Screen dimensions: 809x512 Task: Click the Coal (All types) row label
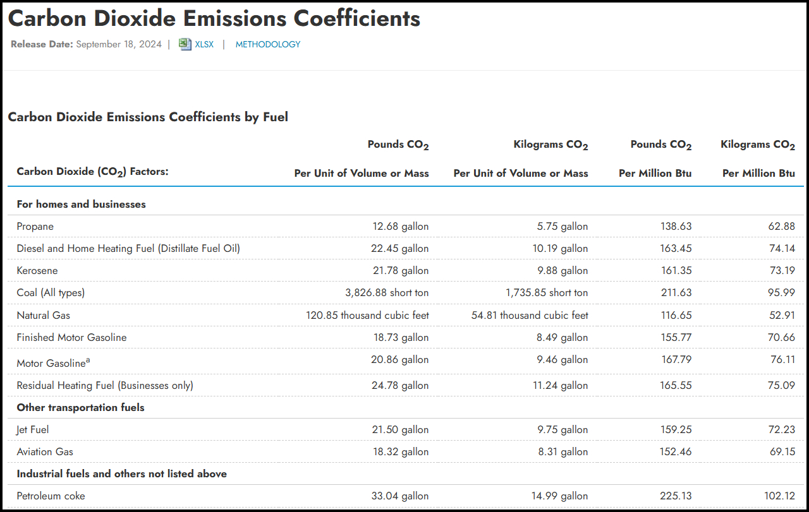coord(51,293)
